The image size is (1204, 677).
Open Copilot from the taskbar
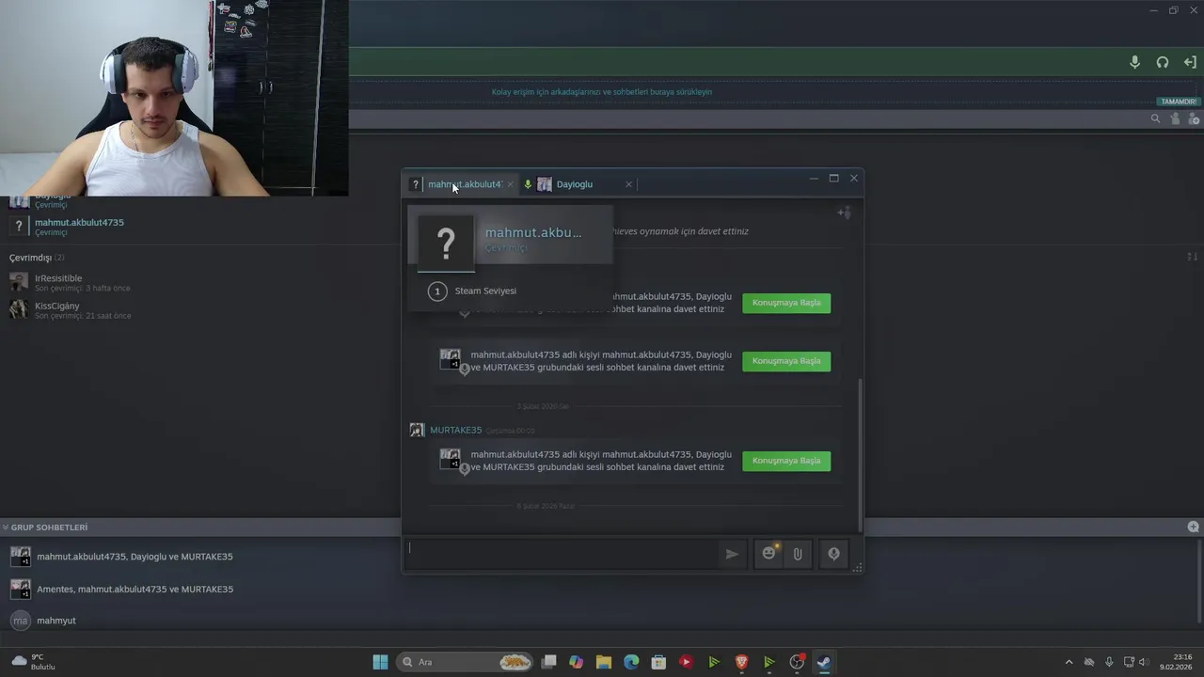577,662
